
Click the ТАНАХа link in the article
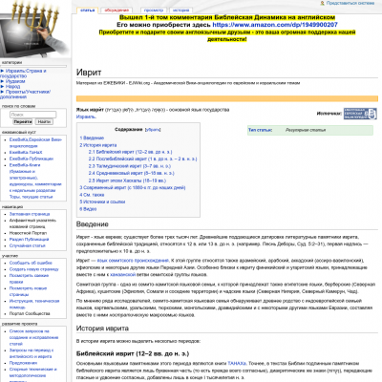tap(237, 363)
